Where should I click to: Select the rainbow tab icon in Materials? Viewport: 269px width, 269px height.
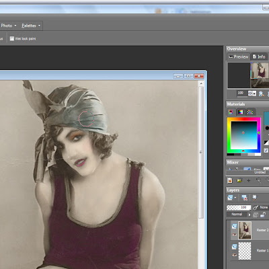pos(240,112)
